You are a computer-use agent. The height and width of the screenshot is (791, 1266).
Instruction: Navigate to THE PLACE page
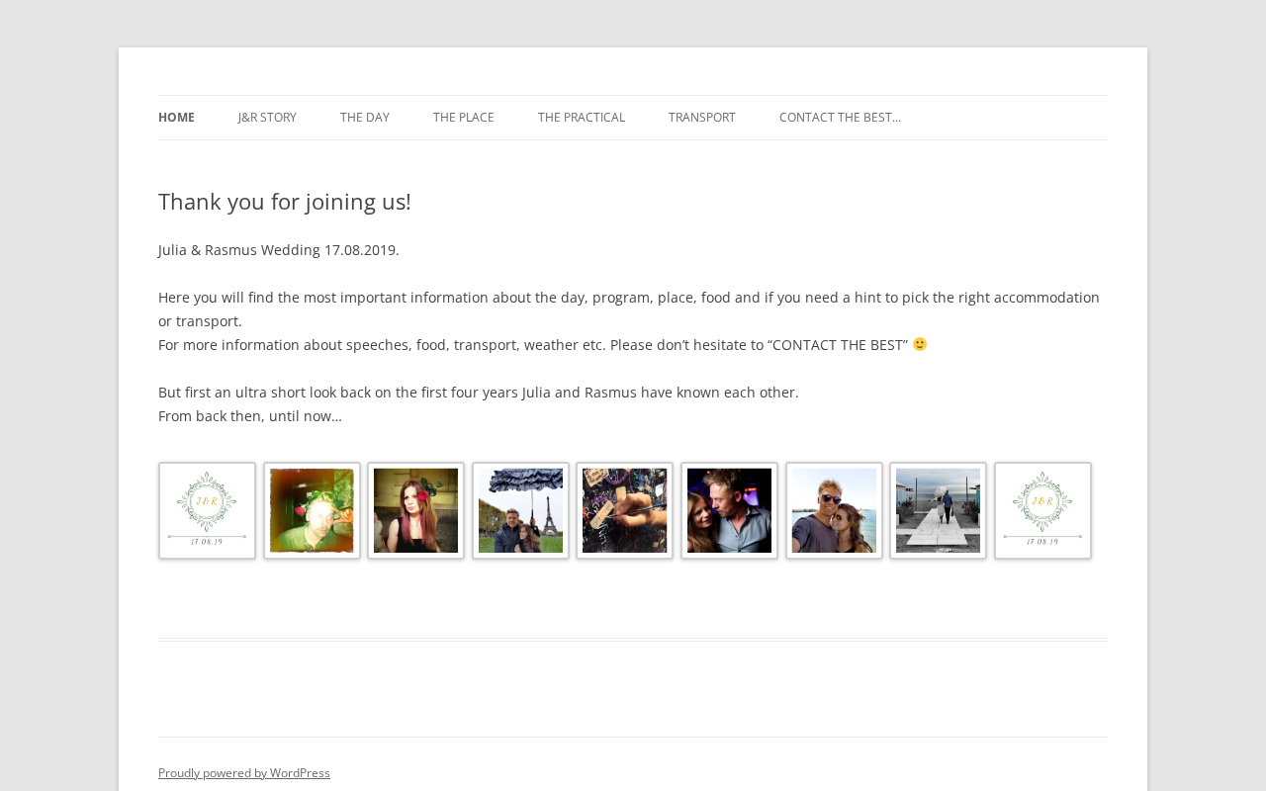tap(463, 118)
